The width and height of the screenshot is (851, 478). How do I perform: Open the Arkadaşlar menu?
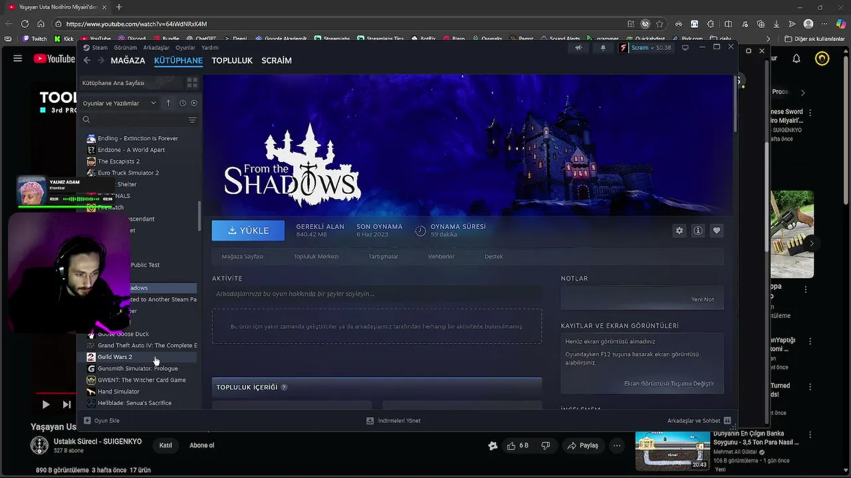pos(156,48)
